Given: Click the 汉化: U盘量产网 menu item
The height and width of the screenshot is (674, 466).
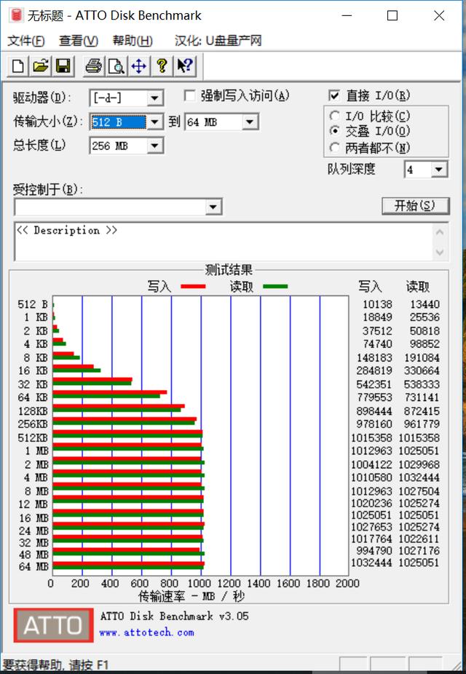Looking at the screenshot, I should (218, 41).
